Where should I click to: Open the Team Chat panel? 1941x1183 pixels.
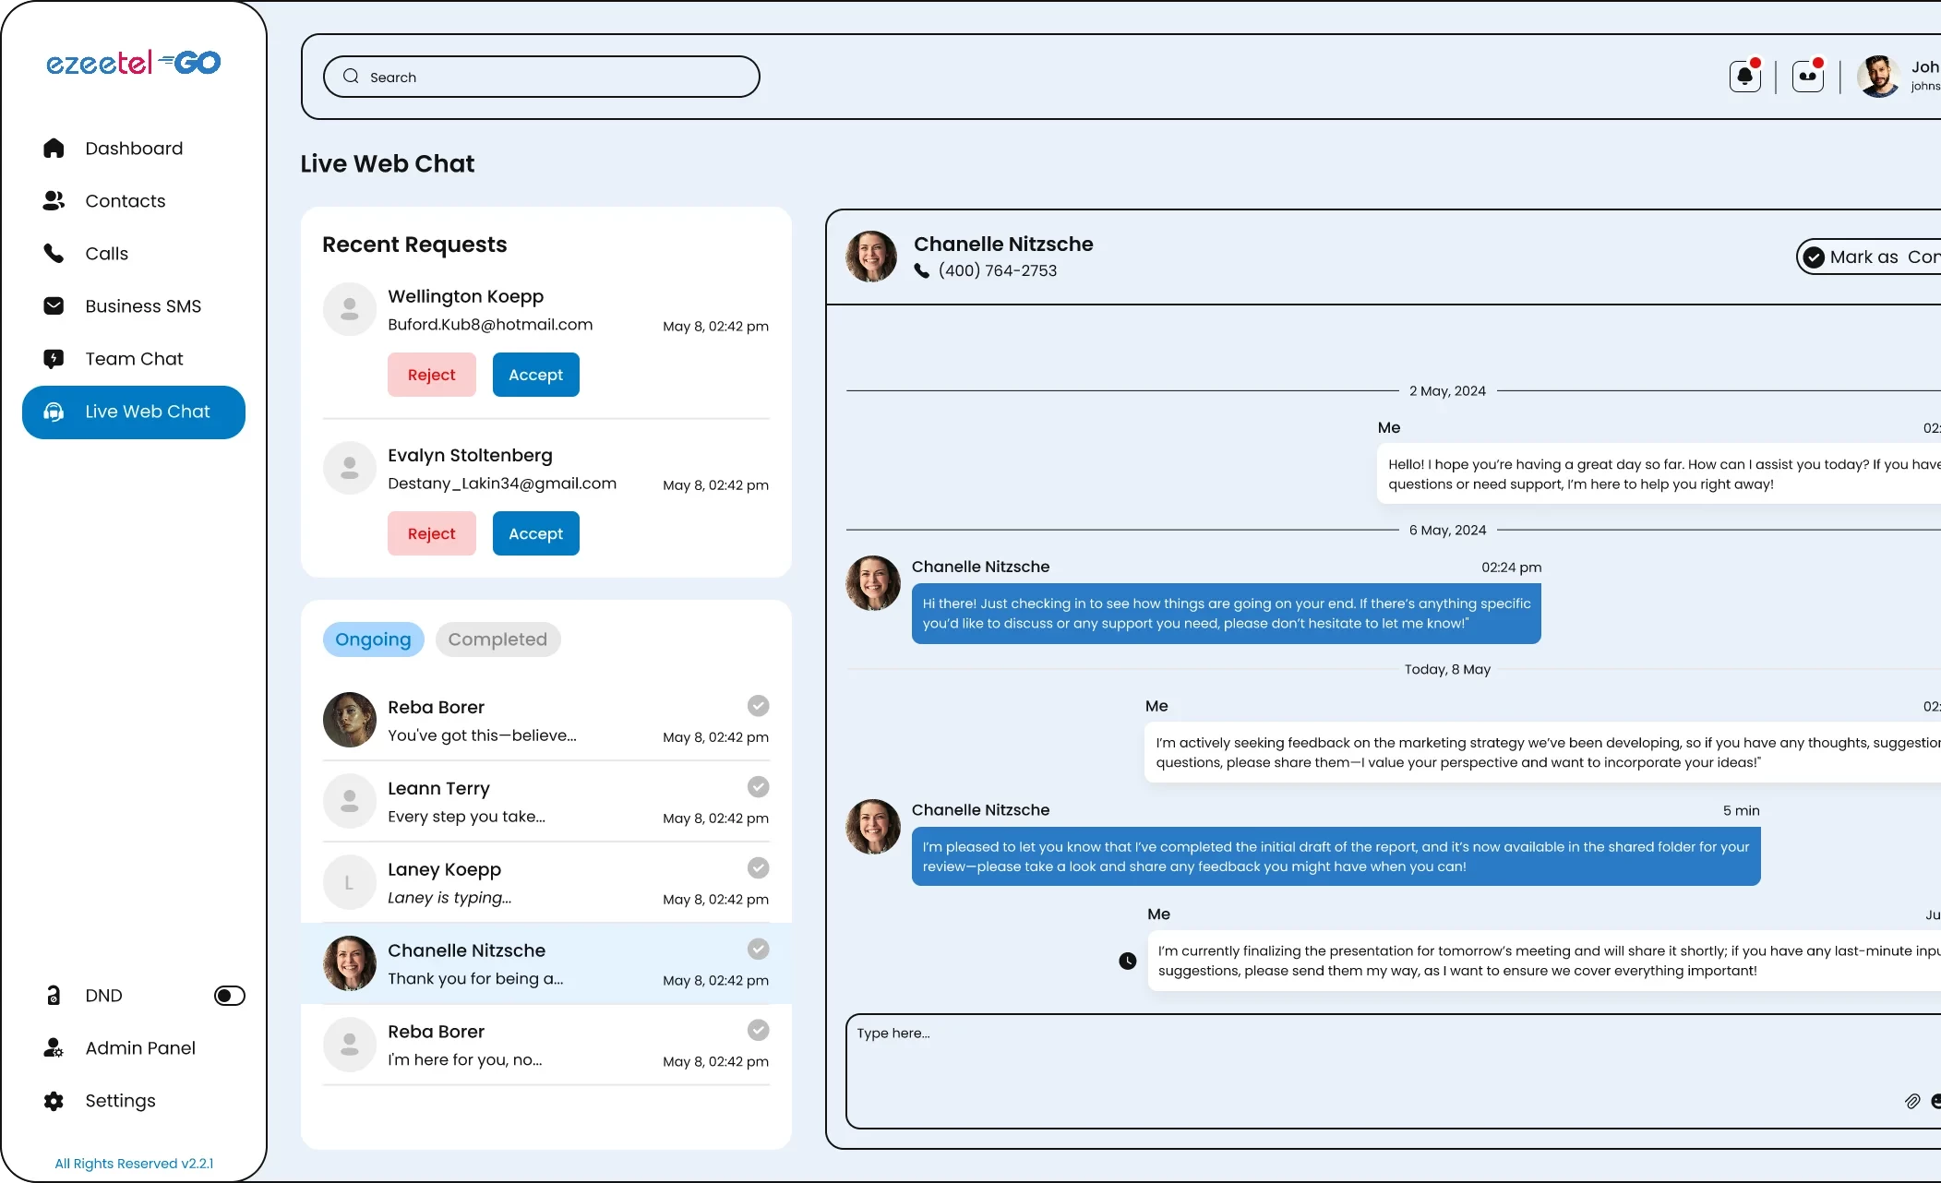(x=134, y=358)
